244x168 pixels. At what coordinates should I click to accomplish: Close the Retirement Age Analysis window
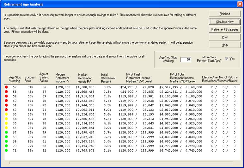239,4
